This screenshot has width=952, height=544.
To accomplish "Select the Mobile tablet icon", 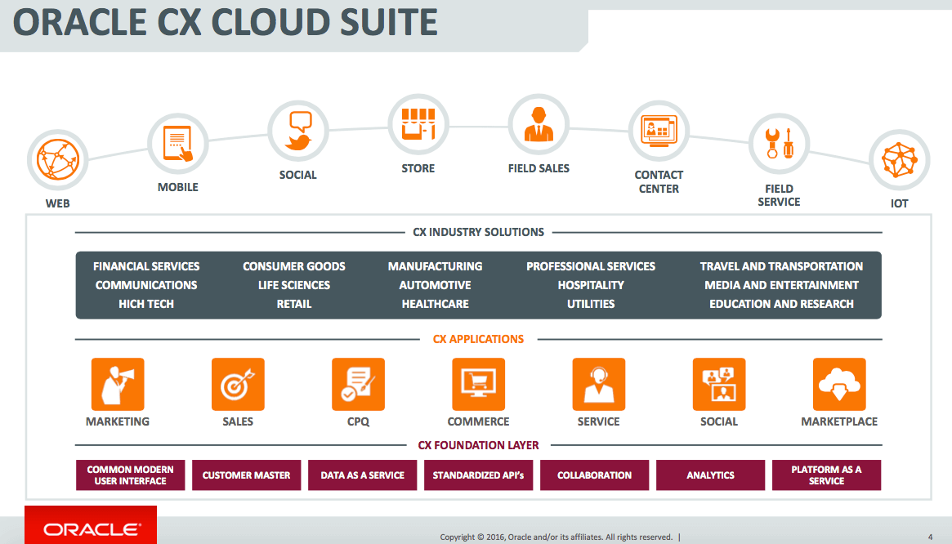I will 178,144.
